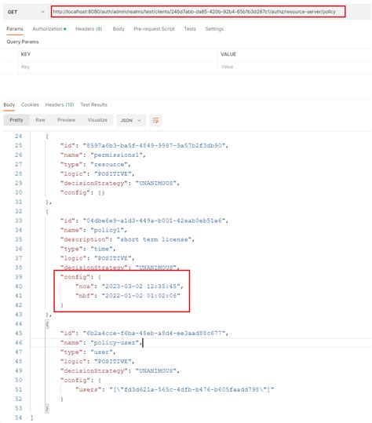Click the "policy-user" name value
This screenshot has height=423, width=372.
(x=115, y=343)
